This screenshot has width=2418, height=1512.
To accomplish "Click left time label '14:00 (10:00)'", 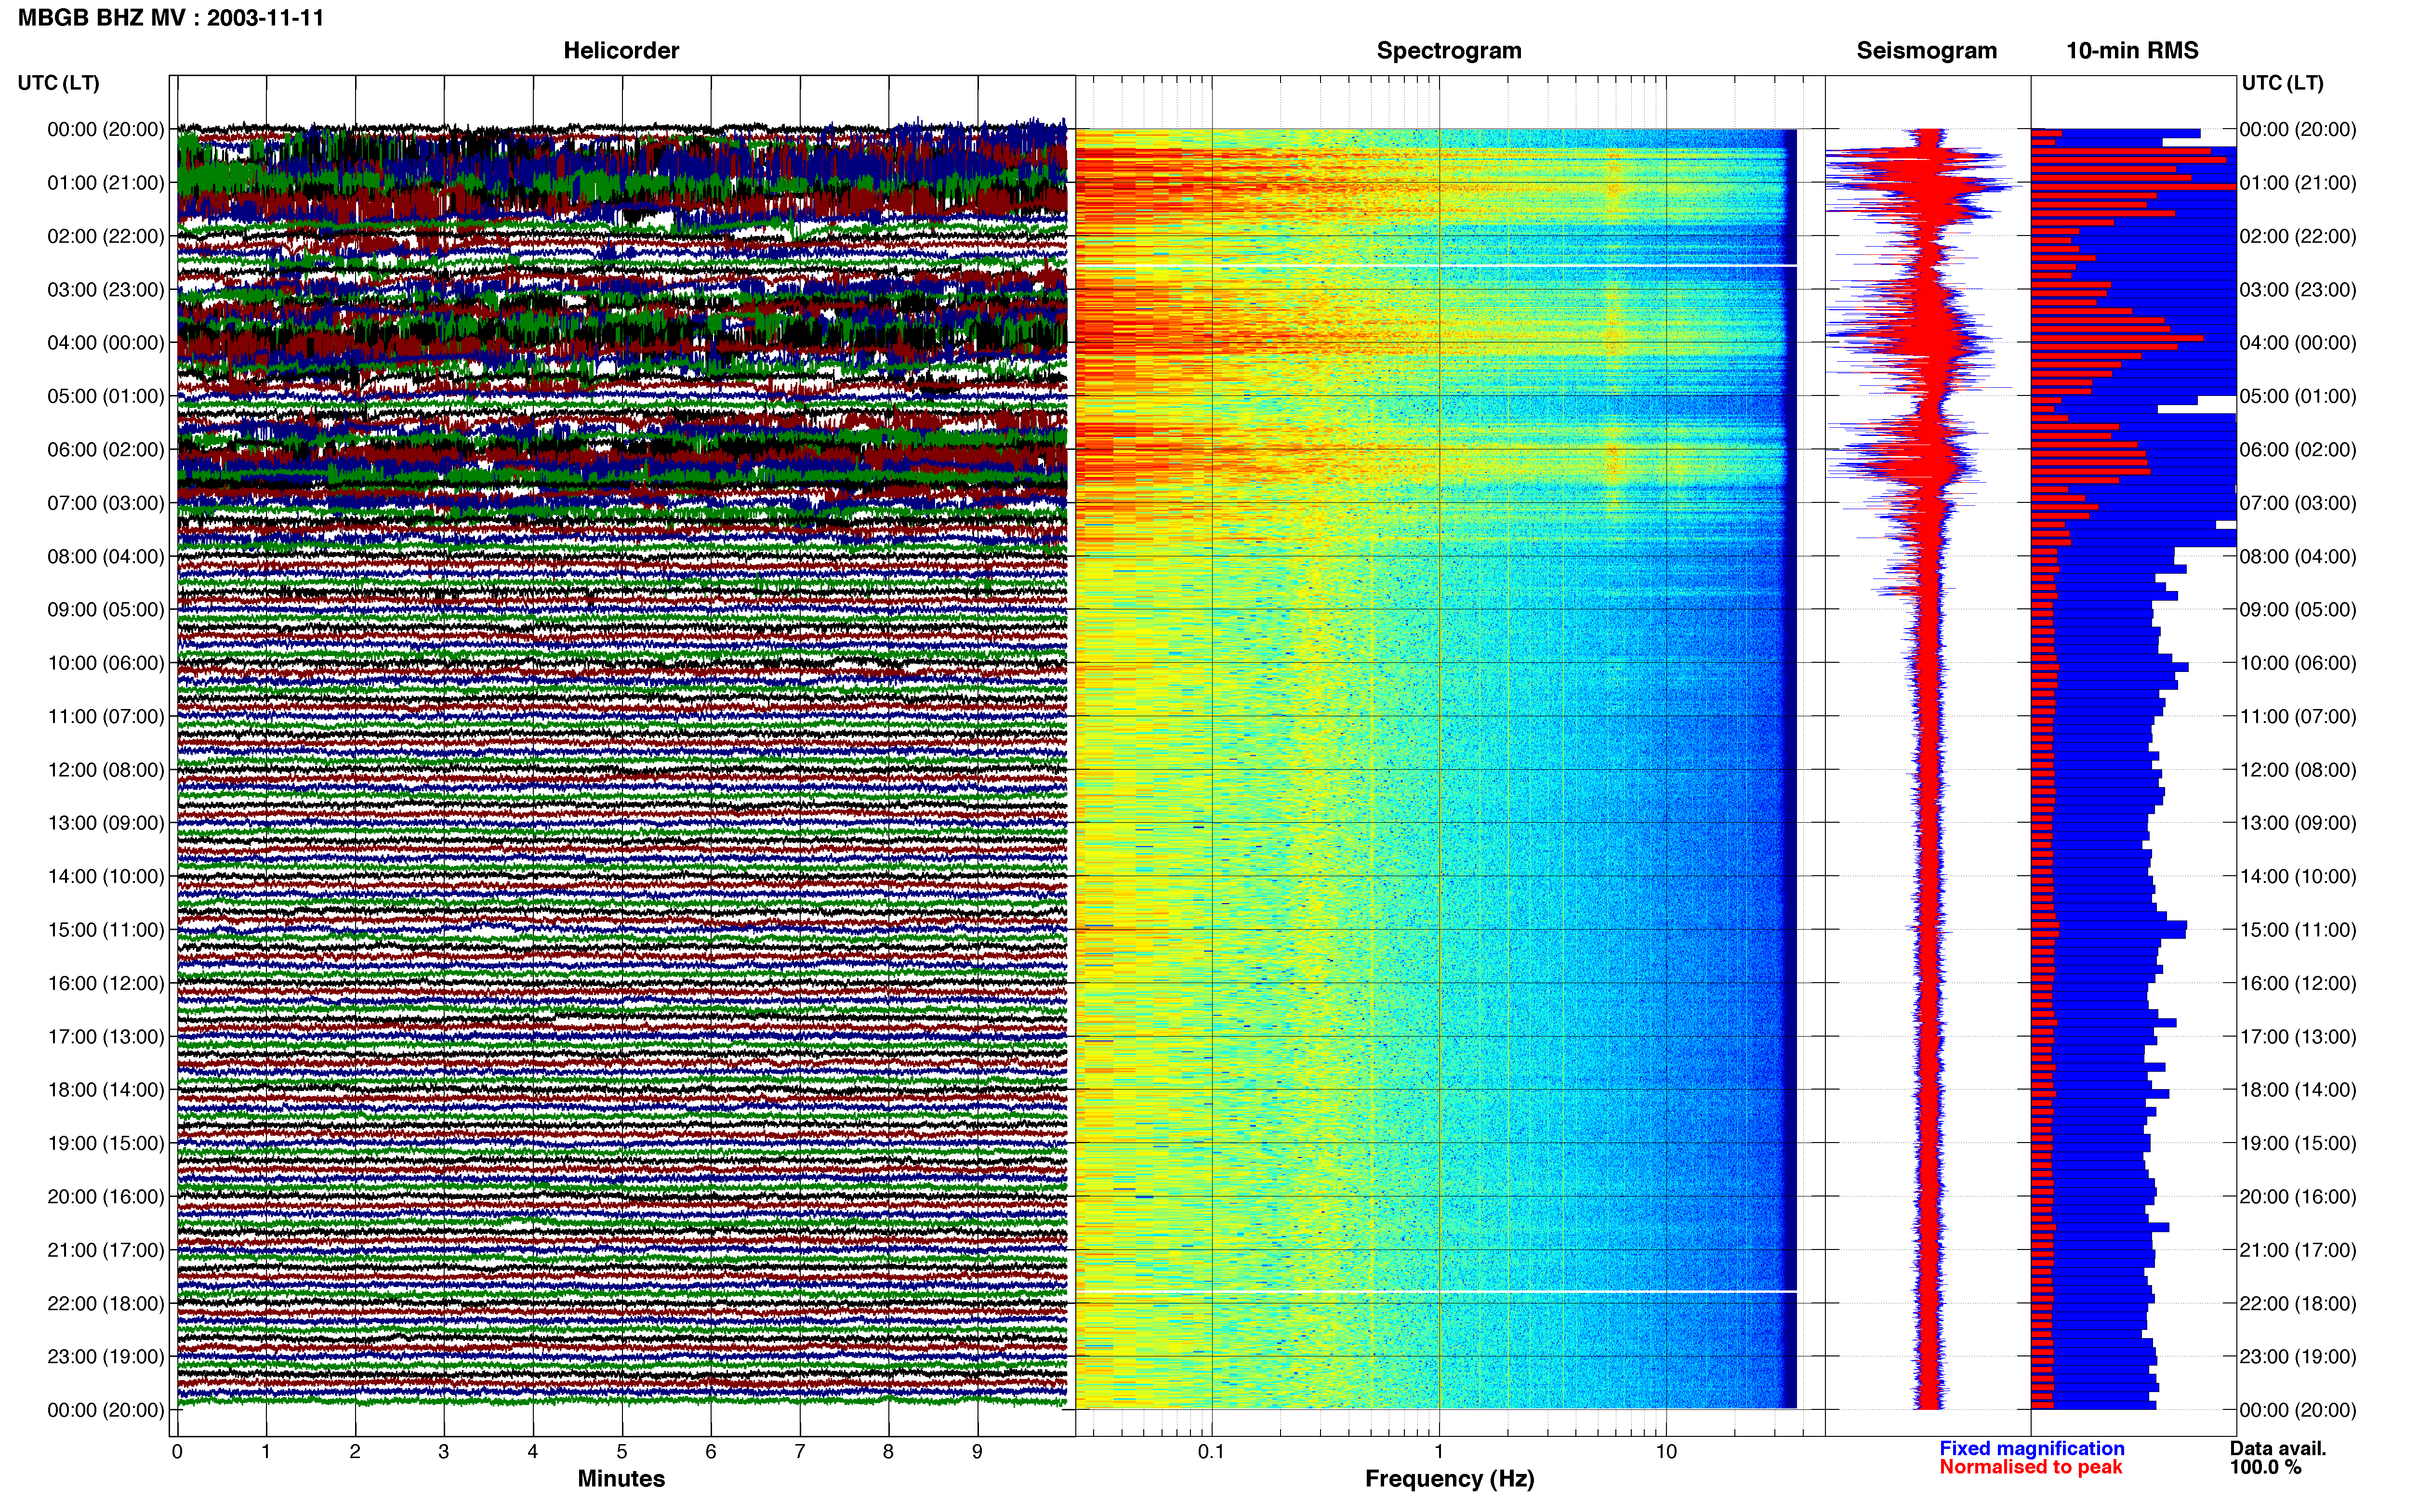I will click(x=106, y=876).
